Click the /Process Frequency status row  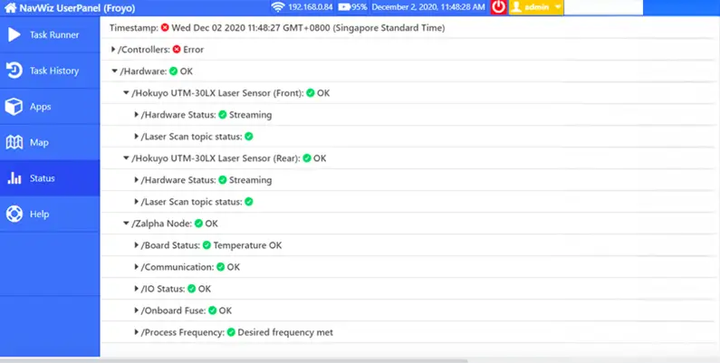[x=235, y=332]
